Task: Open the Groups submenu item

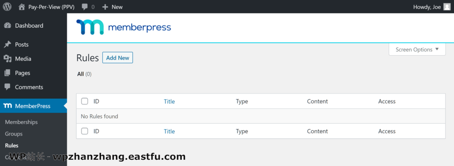Action: (14, 134)
